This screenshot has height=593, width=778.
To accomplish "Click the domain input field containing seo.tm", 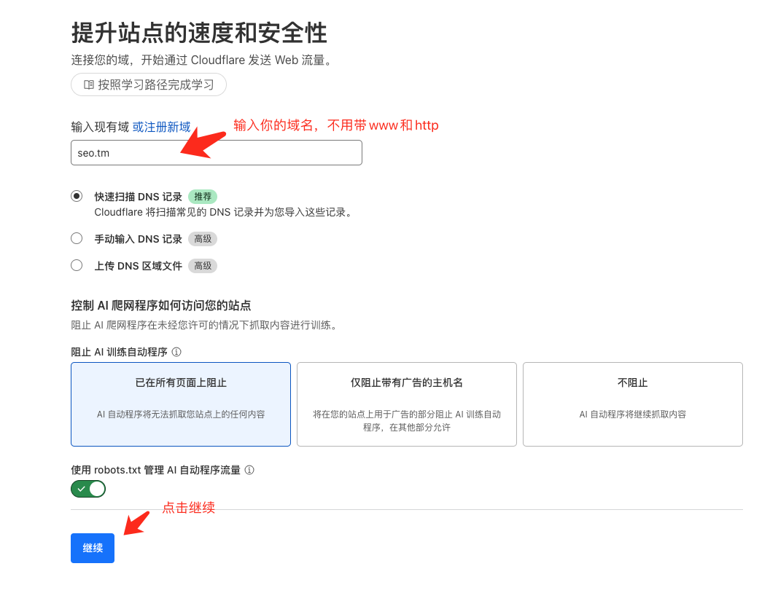I will [216, 152].
